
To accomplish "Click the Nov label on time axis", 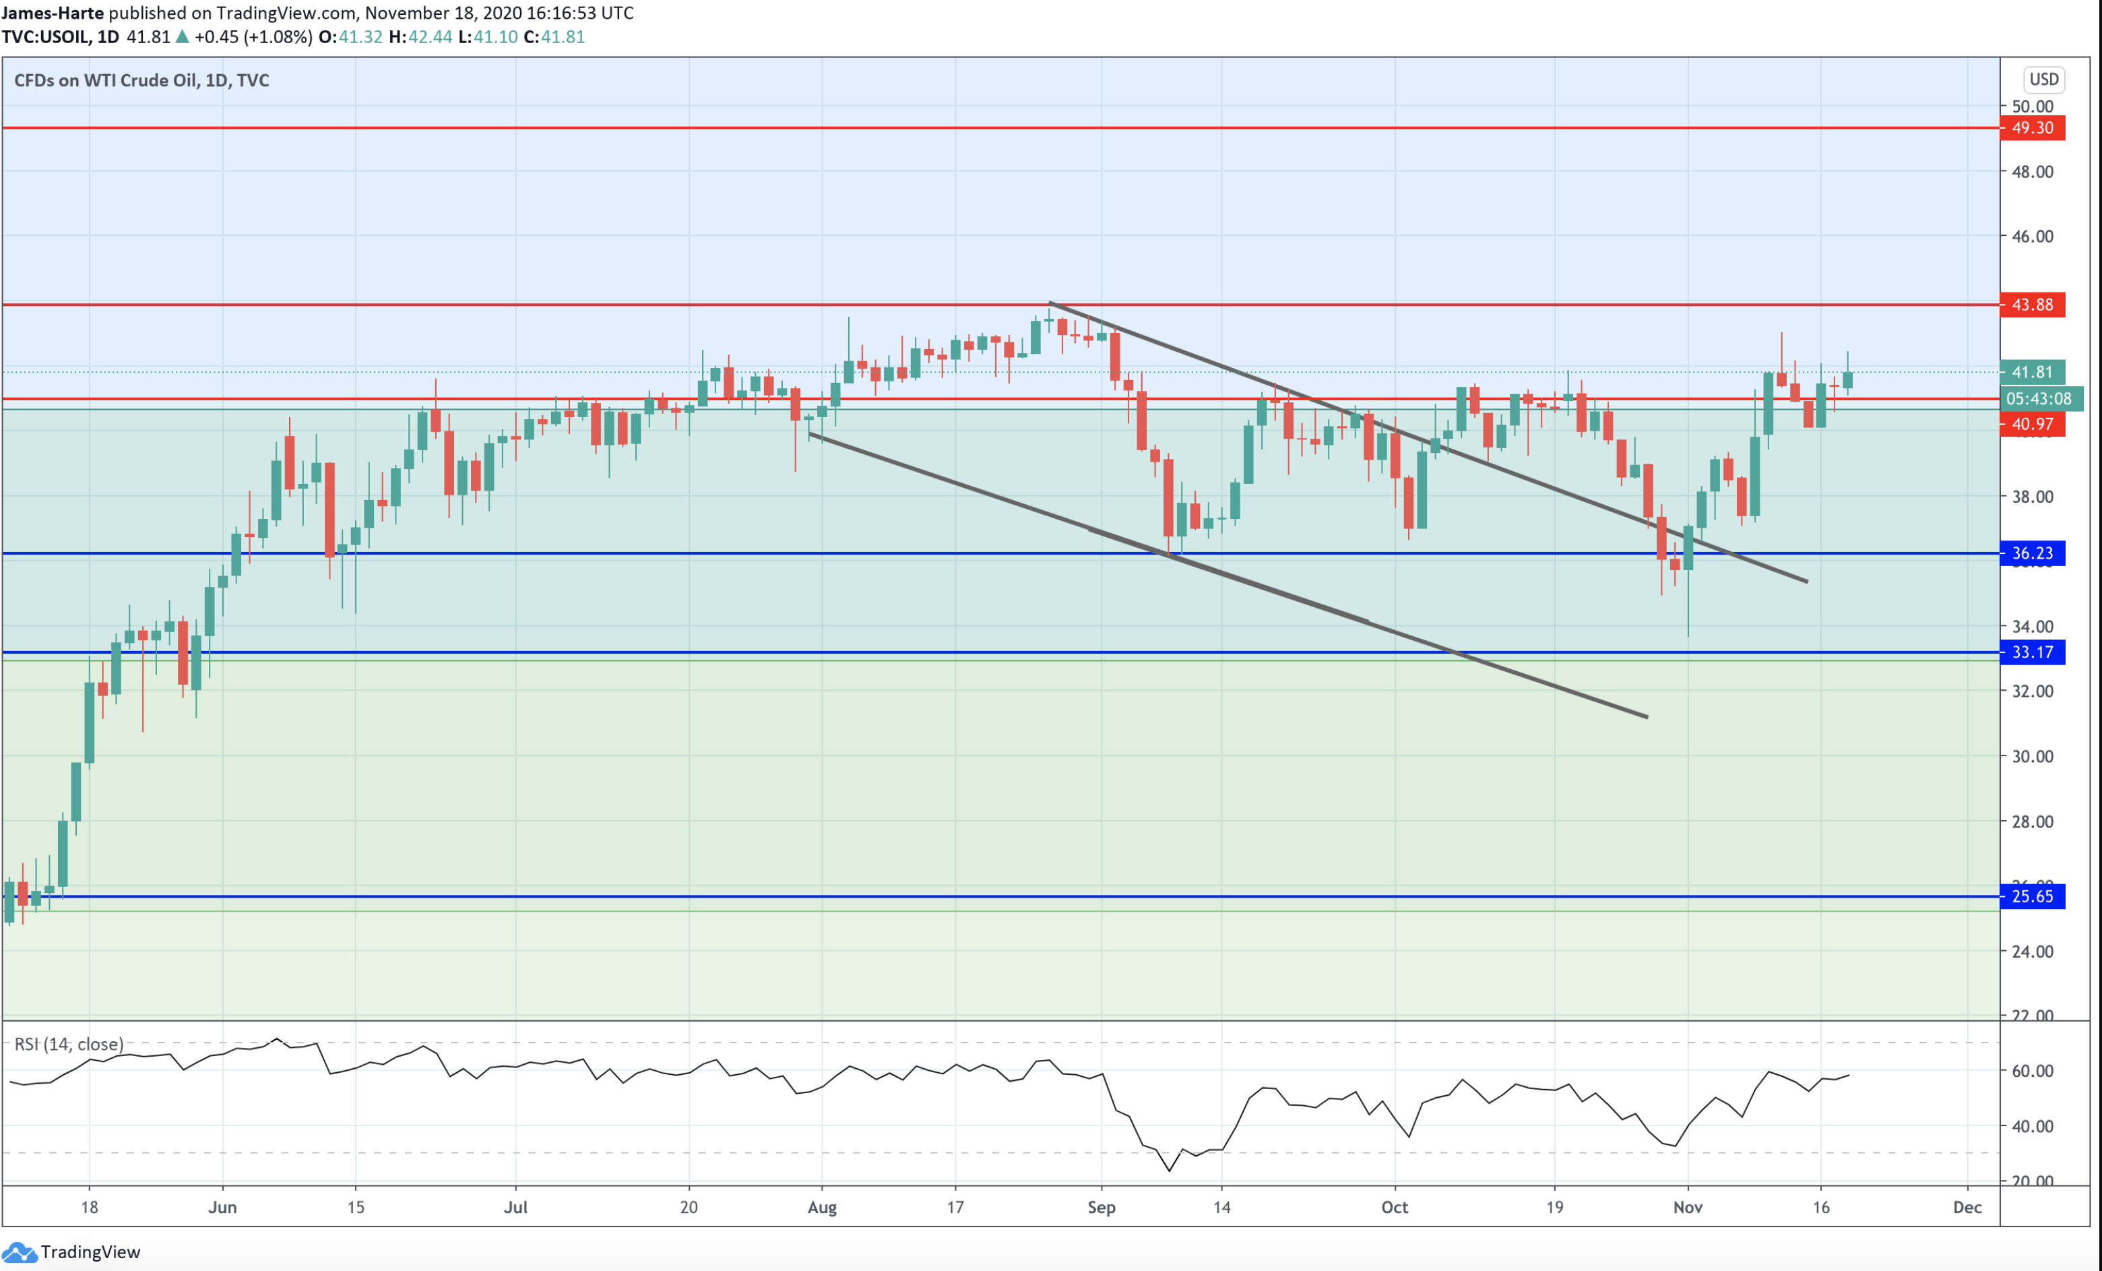I will pos(1688,1207).
